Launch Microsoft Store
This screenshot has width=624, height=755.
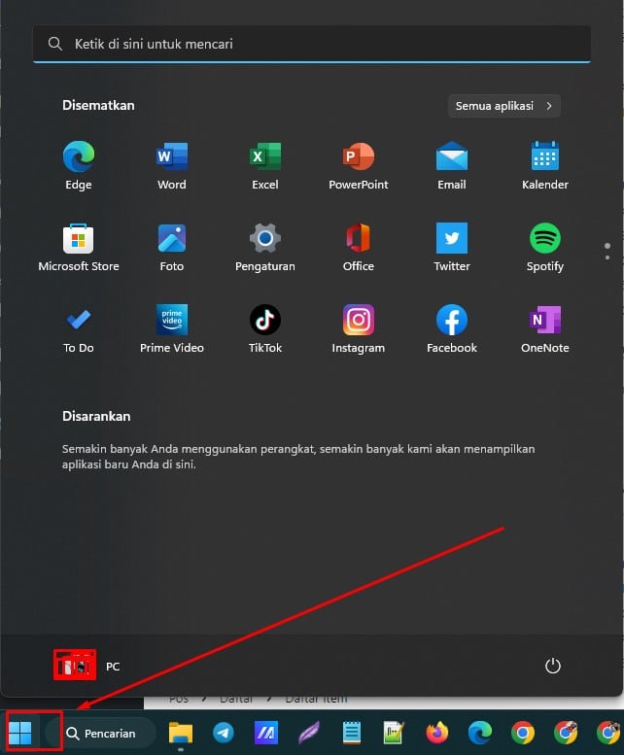point(79,247)
